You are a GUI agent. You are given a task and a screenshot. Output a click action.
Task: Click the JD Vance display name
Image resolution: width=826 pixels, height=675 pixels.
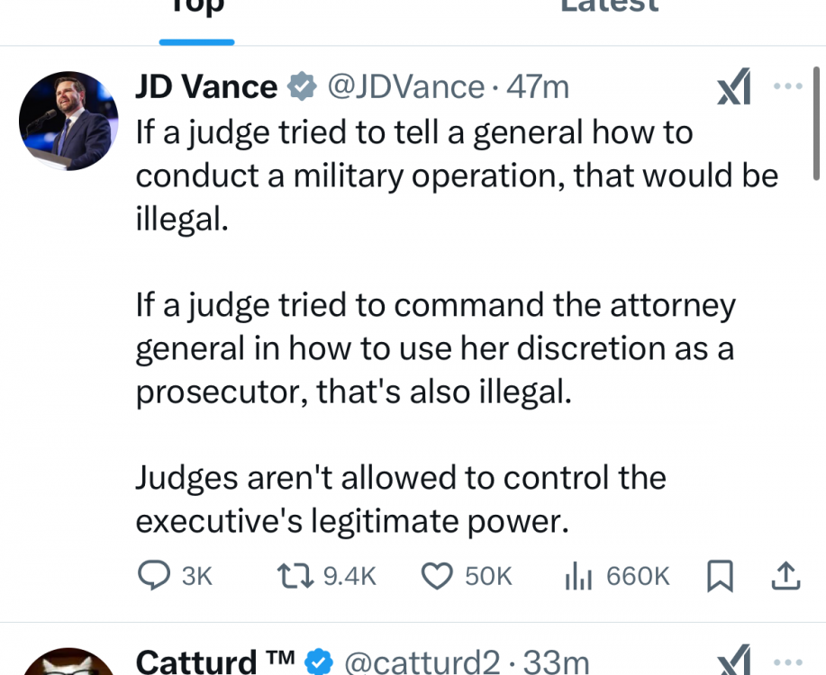tap(206, 87)
